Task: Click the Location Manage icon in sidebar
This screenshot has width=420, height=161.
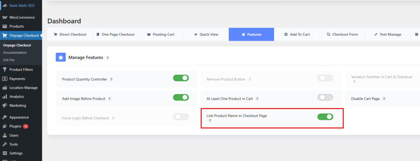Action: click(5, 87)
